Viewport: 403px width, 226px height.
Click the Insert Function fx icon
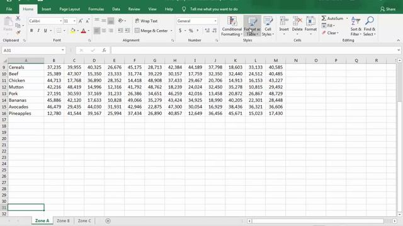104,50
